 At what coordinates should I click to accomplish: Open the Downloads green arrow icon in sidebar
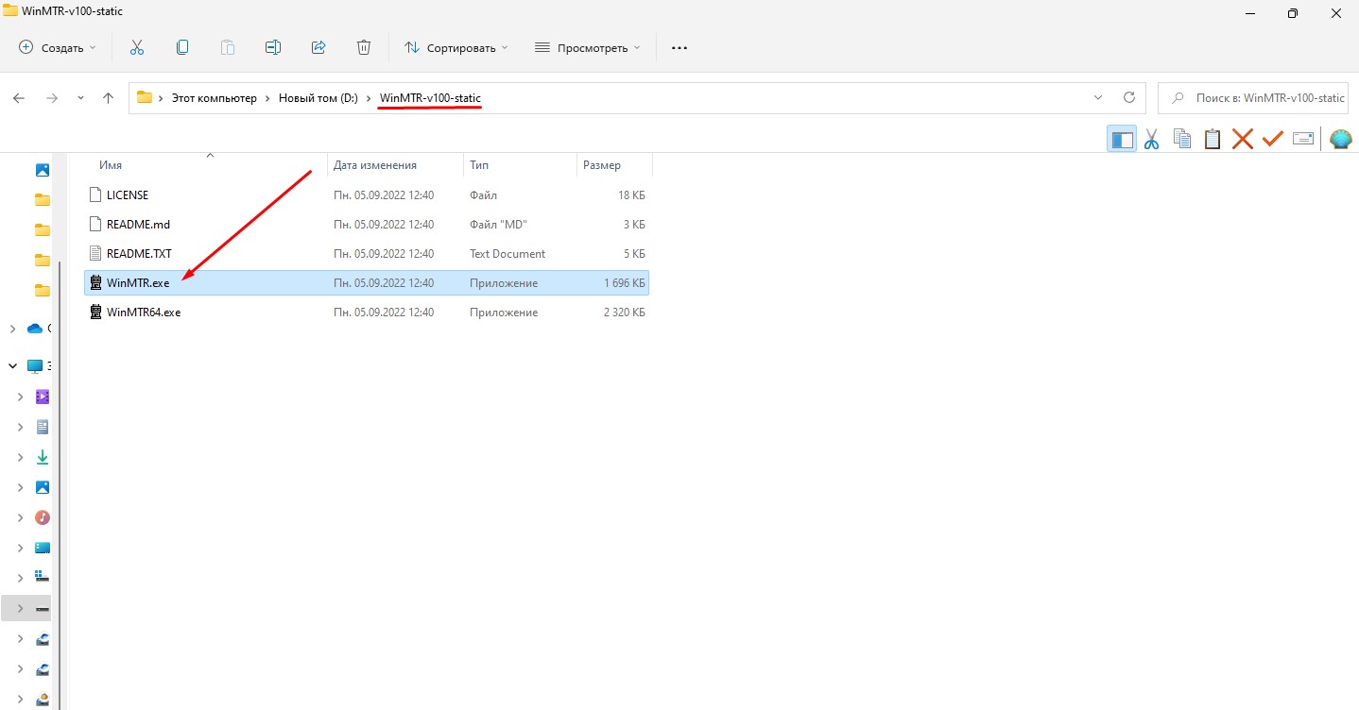tap(42, 457)
